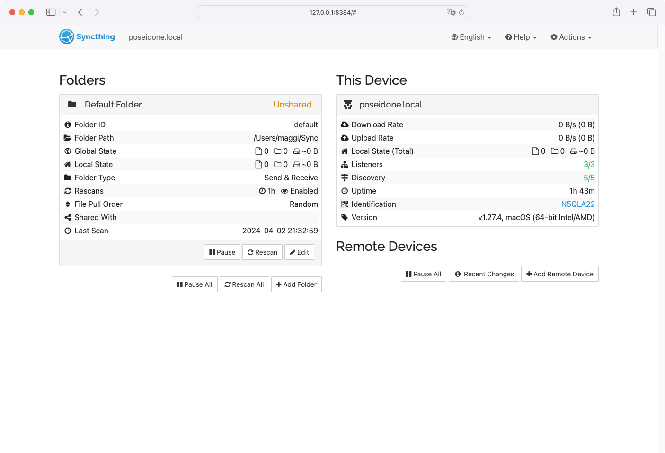Click the translate icon in address bar
Screen dimensions: 665x453
click(451, 12)
